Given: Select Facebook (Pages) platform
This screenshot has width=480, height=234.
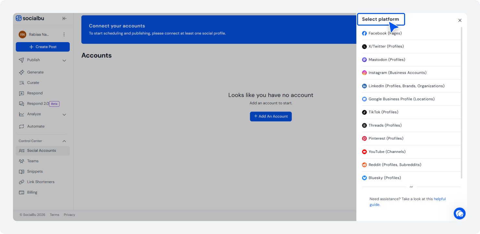Looking at the screenshot, I should click(x=411, y=33).
